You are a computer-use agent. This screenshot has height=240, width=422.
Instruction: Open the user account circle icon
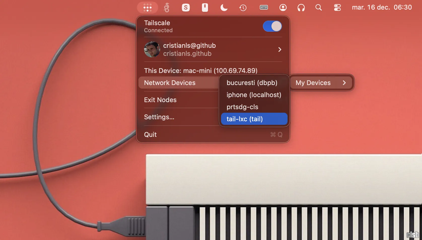[x=283, y=8]
